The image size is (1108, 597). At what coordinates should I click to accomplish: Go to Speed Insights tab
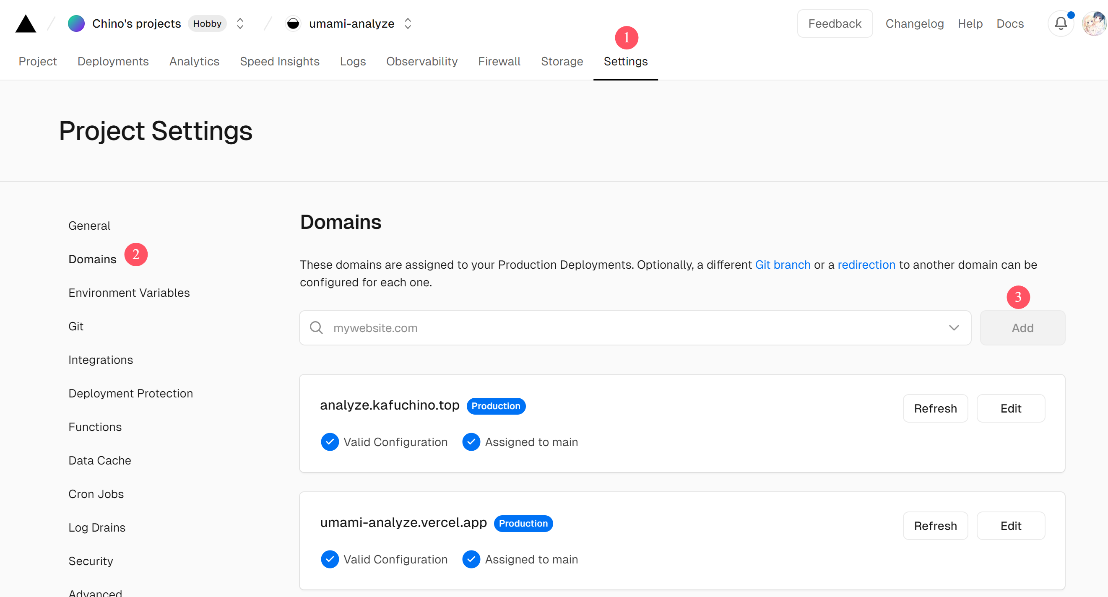click(x=280, y=62)
